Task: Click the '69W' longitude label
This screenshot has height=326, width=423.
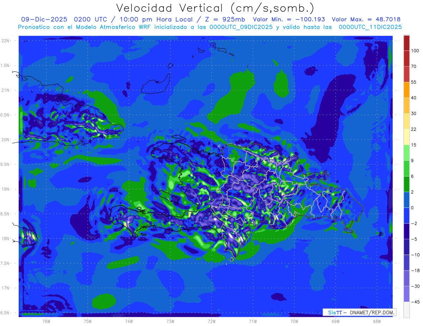Action: pos(336,321)
